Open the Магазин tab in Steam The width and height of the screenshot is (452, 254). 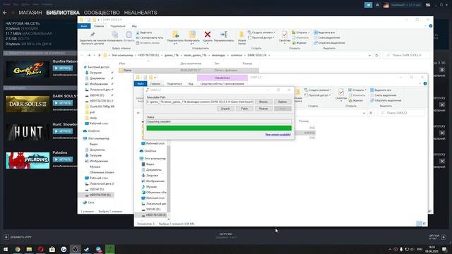tap(30, 13)
